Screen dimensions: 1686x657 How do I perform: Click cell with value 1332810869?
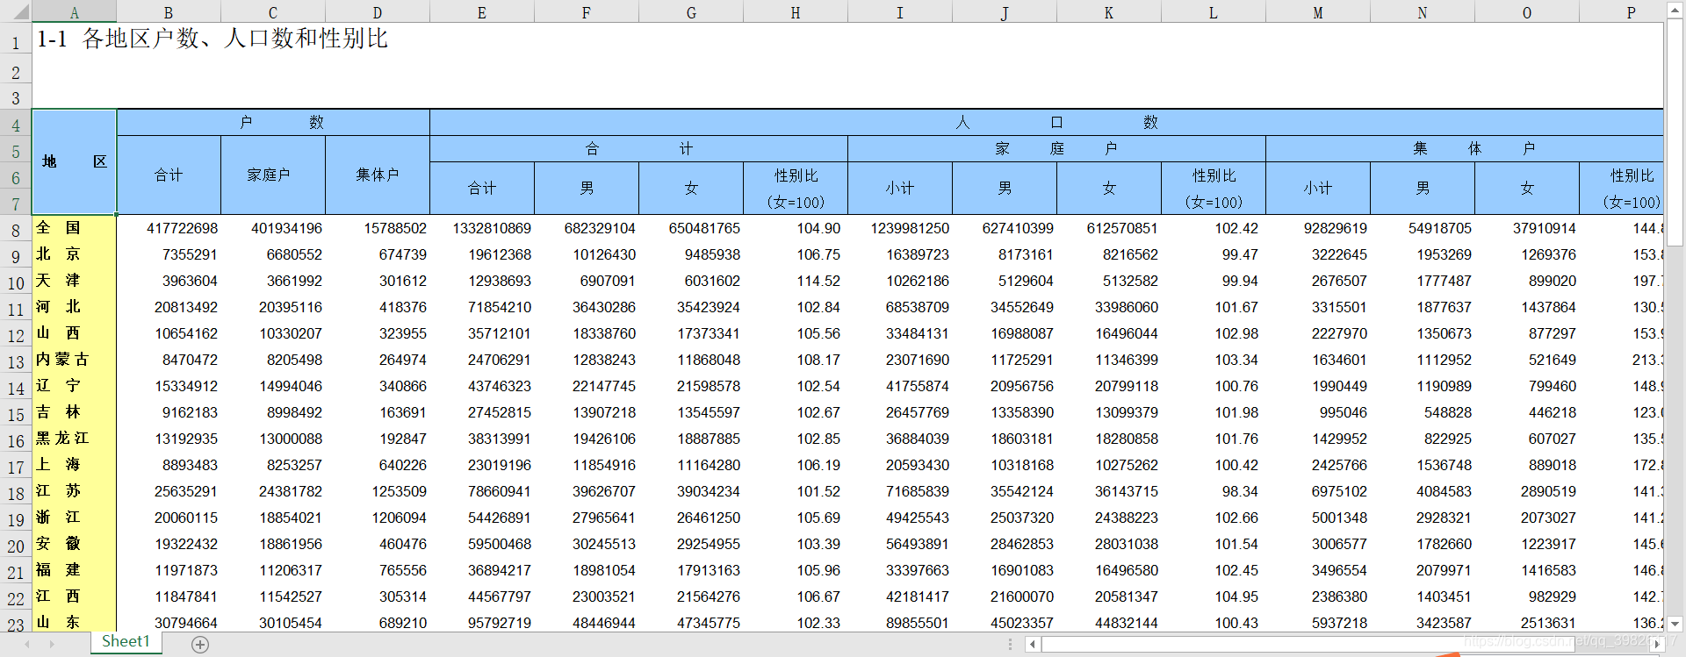[482, 228]
